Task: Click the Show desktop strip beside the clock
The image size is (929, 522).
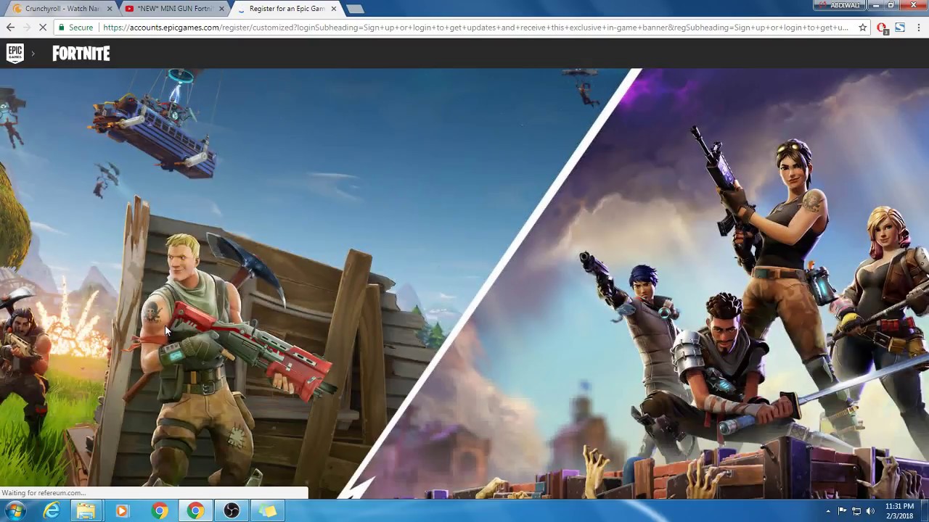Action: click(x=925, y=511)
